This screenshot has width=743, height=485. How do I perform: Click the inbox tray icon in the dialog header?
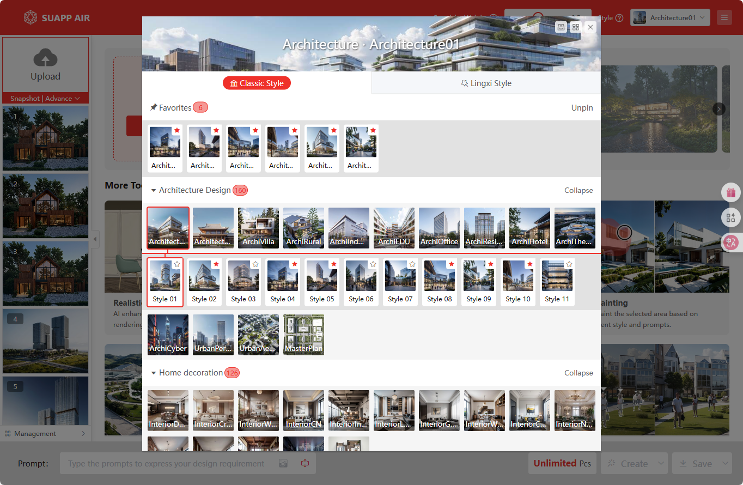tap(561, 27)
